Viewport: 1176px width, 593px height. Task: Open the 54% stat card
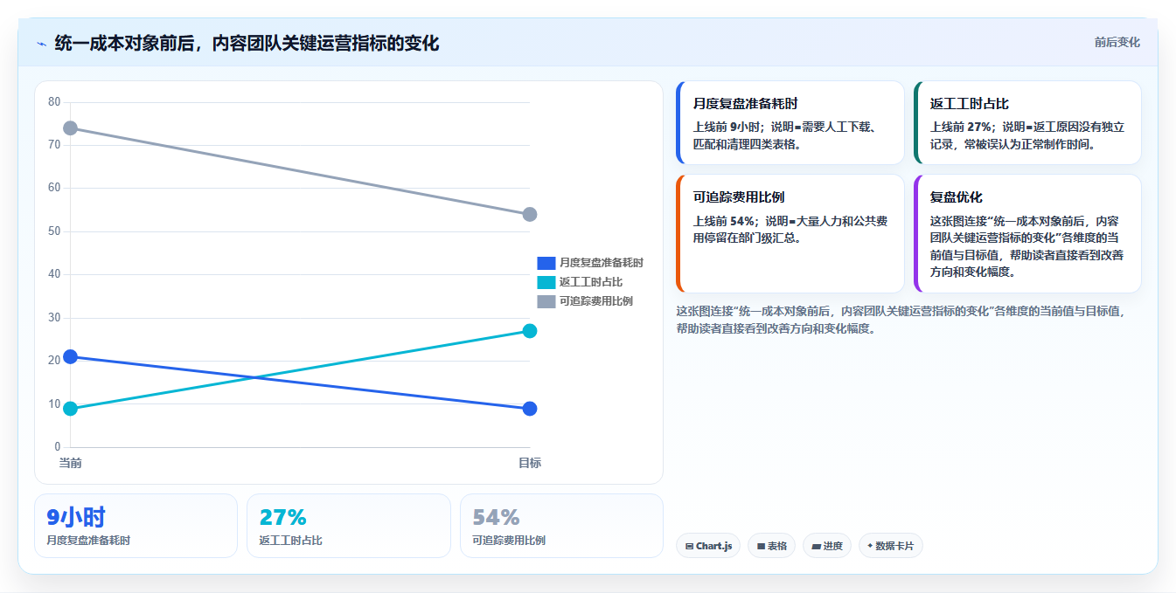point(561,526)
